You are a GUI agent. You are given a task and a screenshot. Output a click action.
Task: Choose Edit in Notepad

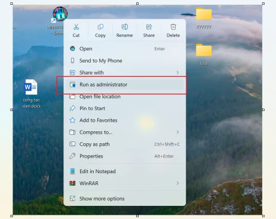(x=125, y=171)
